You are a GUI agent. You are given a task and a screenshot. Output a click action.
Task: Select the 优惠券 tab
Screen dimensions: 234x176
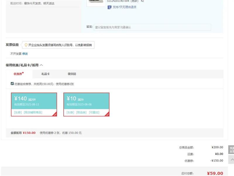pos(18,74)
